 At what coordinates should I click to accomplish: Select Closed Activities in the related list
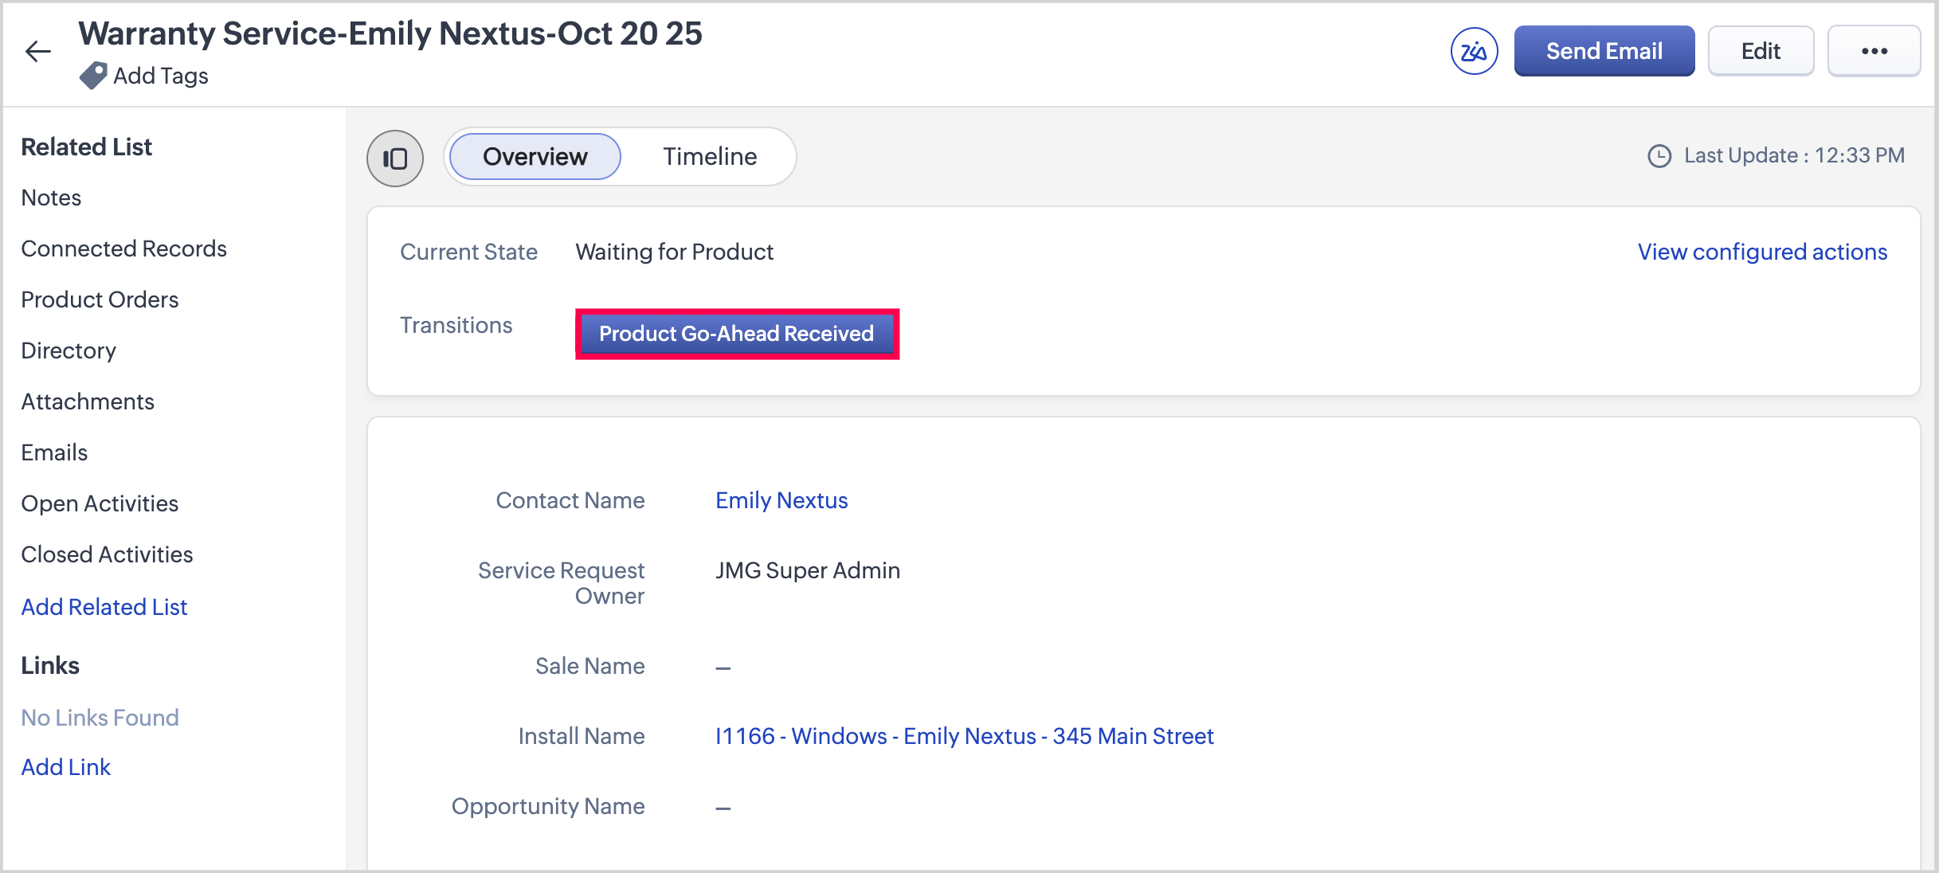(x=107, y=554)
